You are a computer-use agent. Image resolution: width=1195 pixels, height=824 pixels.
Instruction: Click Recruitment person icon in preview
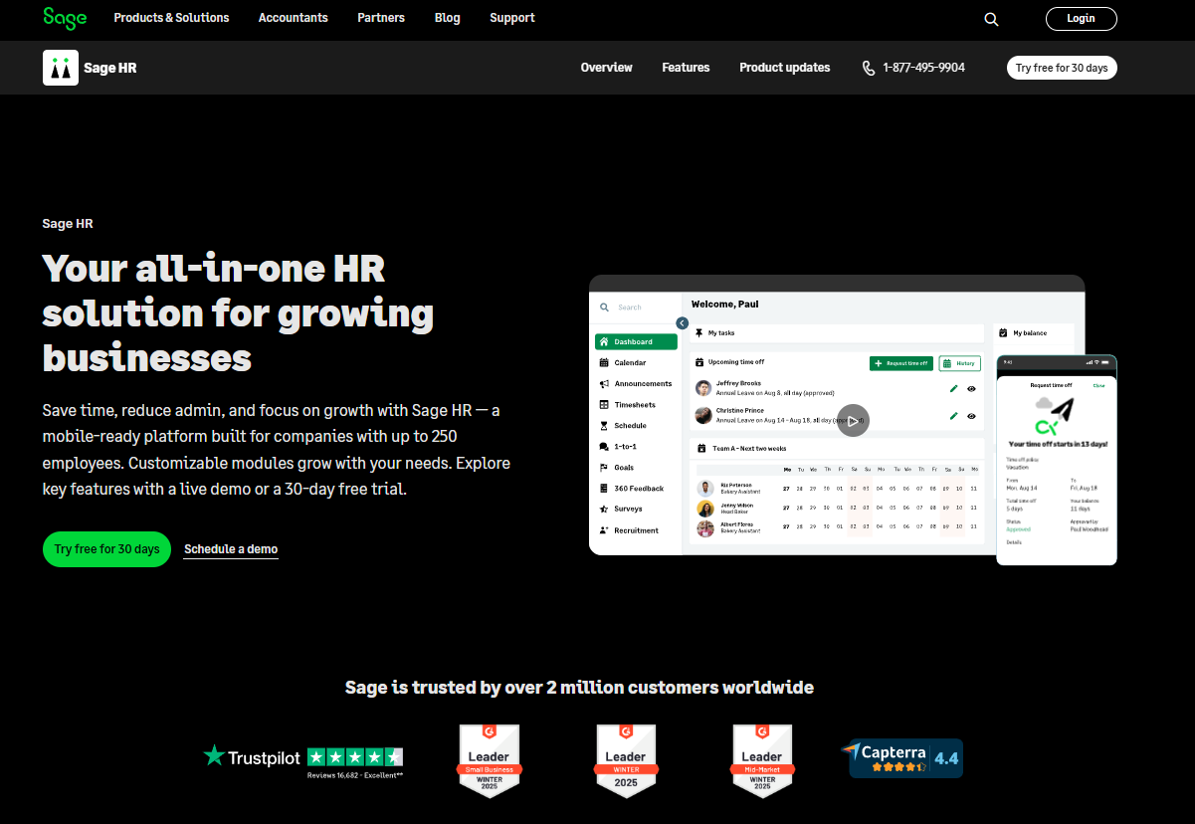pos(604,530)
